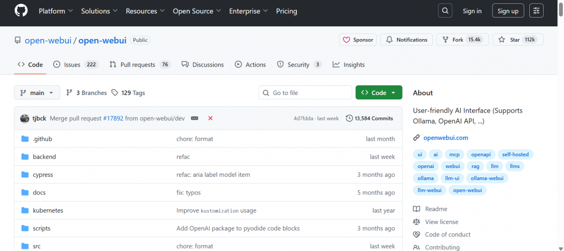Image resolution: width=564 pixels, height=251 pixels.
Task: Click the kubernetes folder icon
Action: [x=25, y=210]
